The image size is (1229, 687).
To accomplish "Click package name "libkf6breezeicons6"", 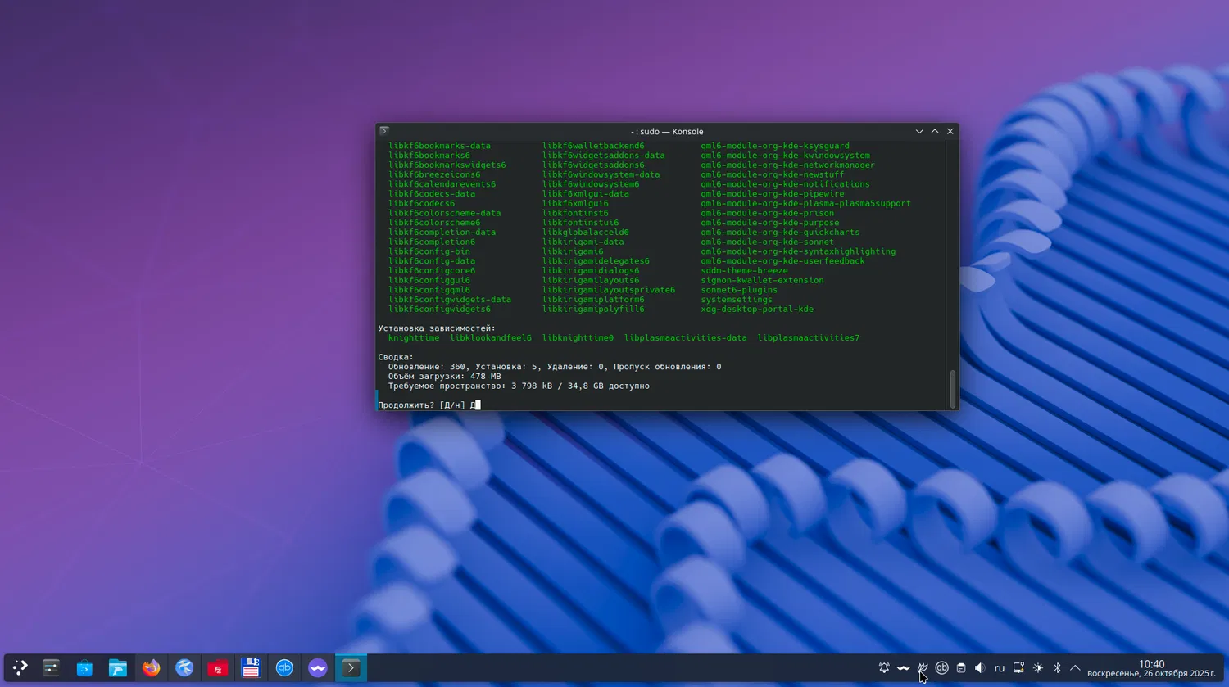I will (x=434, y=174).
